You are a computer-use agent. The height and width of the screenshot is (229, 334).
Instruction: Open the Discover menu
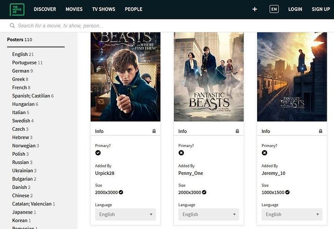(45, 9)
